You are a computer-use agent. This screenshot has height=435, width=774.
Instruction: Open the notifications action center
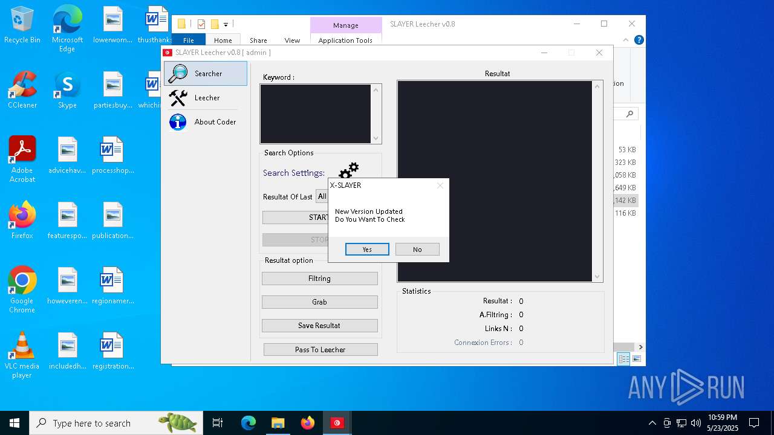(754, 423)
